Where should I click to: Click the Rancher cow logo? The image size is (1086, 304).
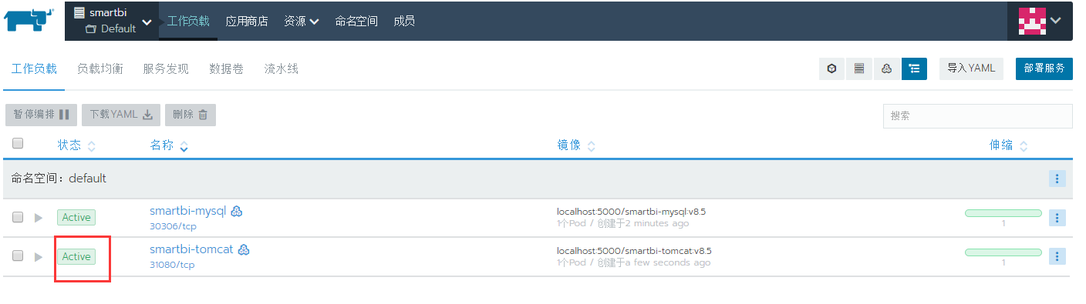coord(29,19)
